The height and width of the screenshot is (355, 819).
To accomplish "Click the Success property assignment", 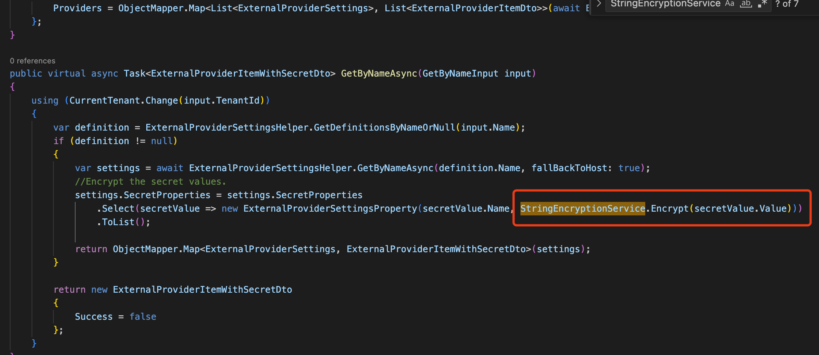I will (x=94, y=317).
